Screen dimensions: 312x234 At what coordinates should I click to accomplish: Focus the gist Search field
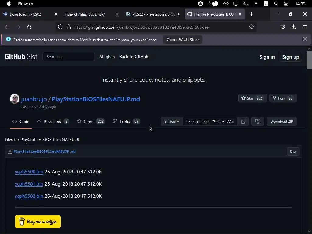coord(69,56)
